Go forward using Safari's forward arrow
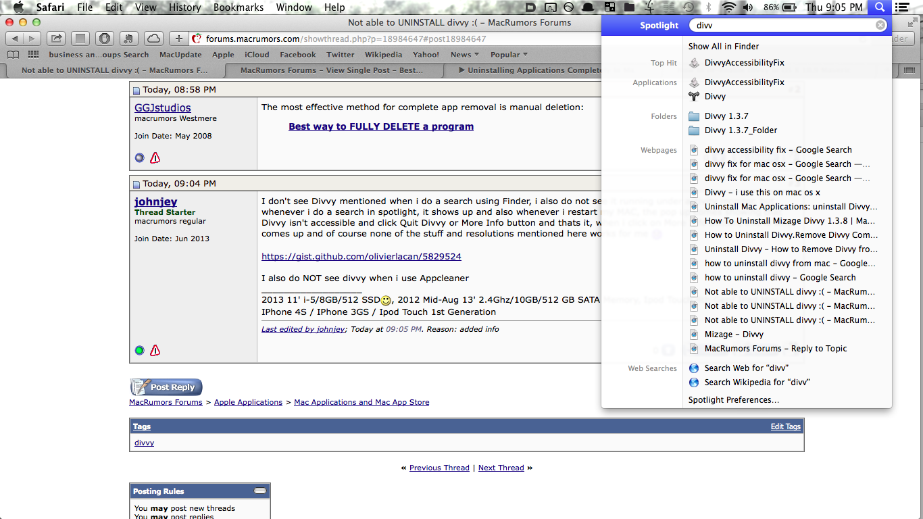This screenshot has height=519, width=923. click(x=32, y=39)
